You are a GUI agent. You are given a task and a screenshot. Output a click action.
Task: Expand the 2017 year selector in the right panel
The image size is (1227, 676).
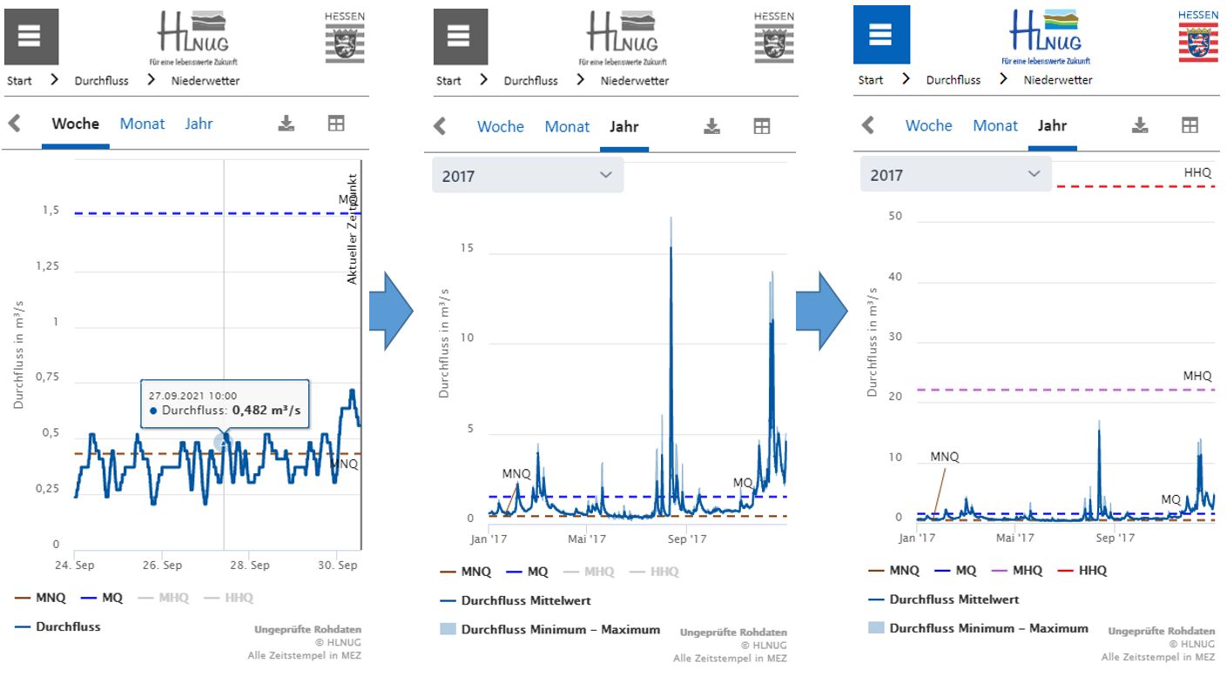(x=955, y=175)
